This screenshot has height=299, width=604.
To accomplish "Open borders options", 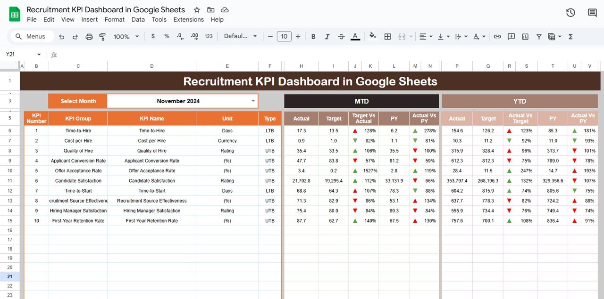I will (387, 36).
